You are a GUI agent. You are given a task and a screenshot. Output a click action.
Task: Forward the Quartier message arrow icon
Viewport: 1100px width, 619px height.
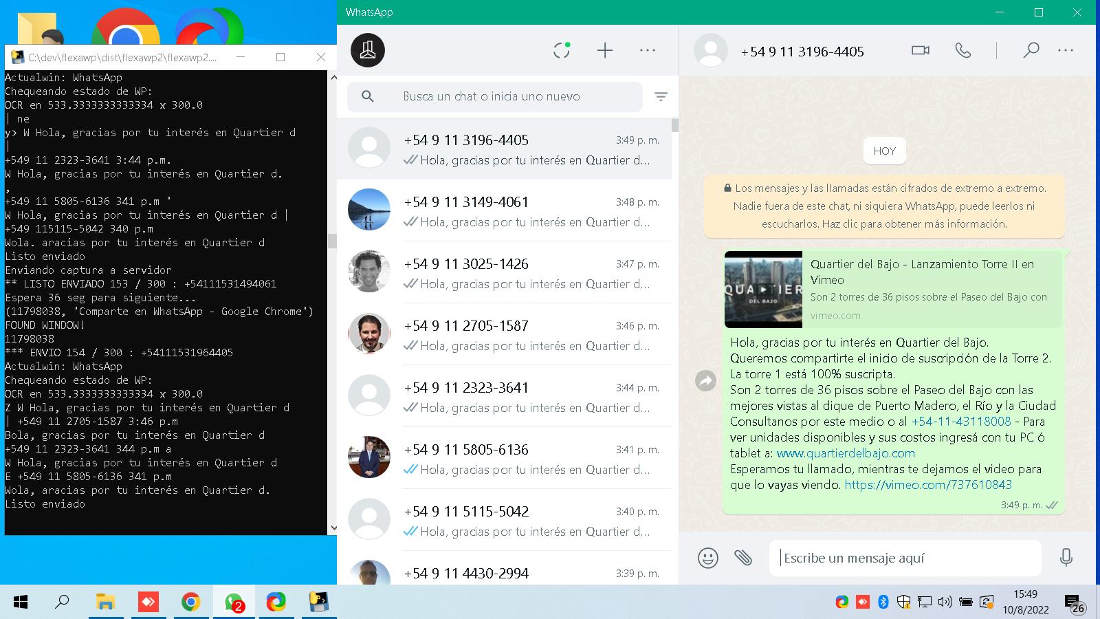(x=706, y=380)
